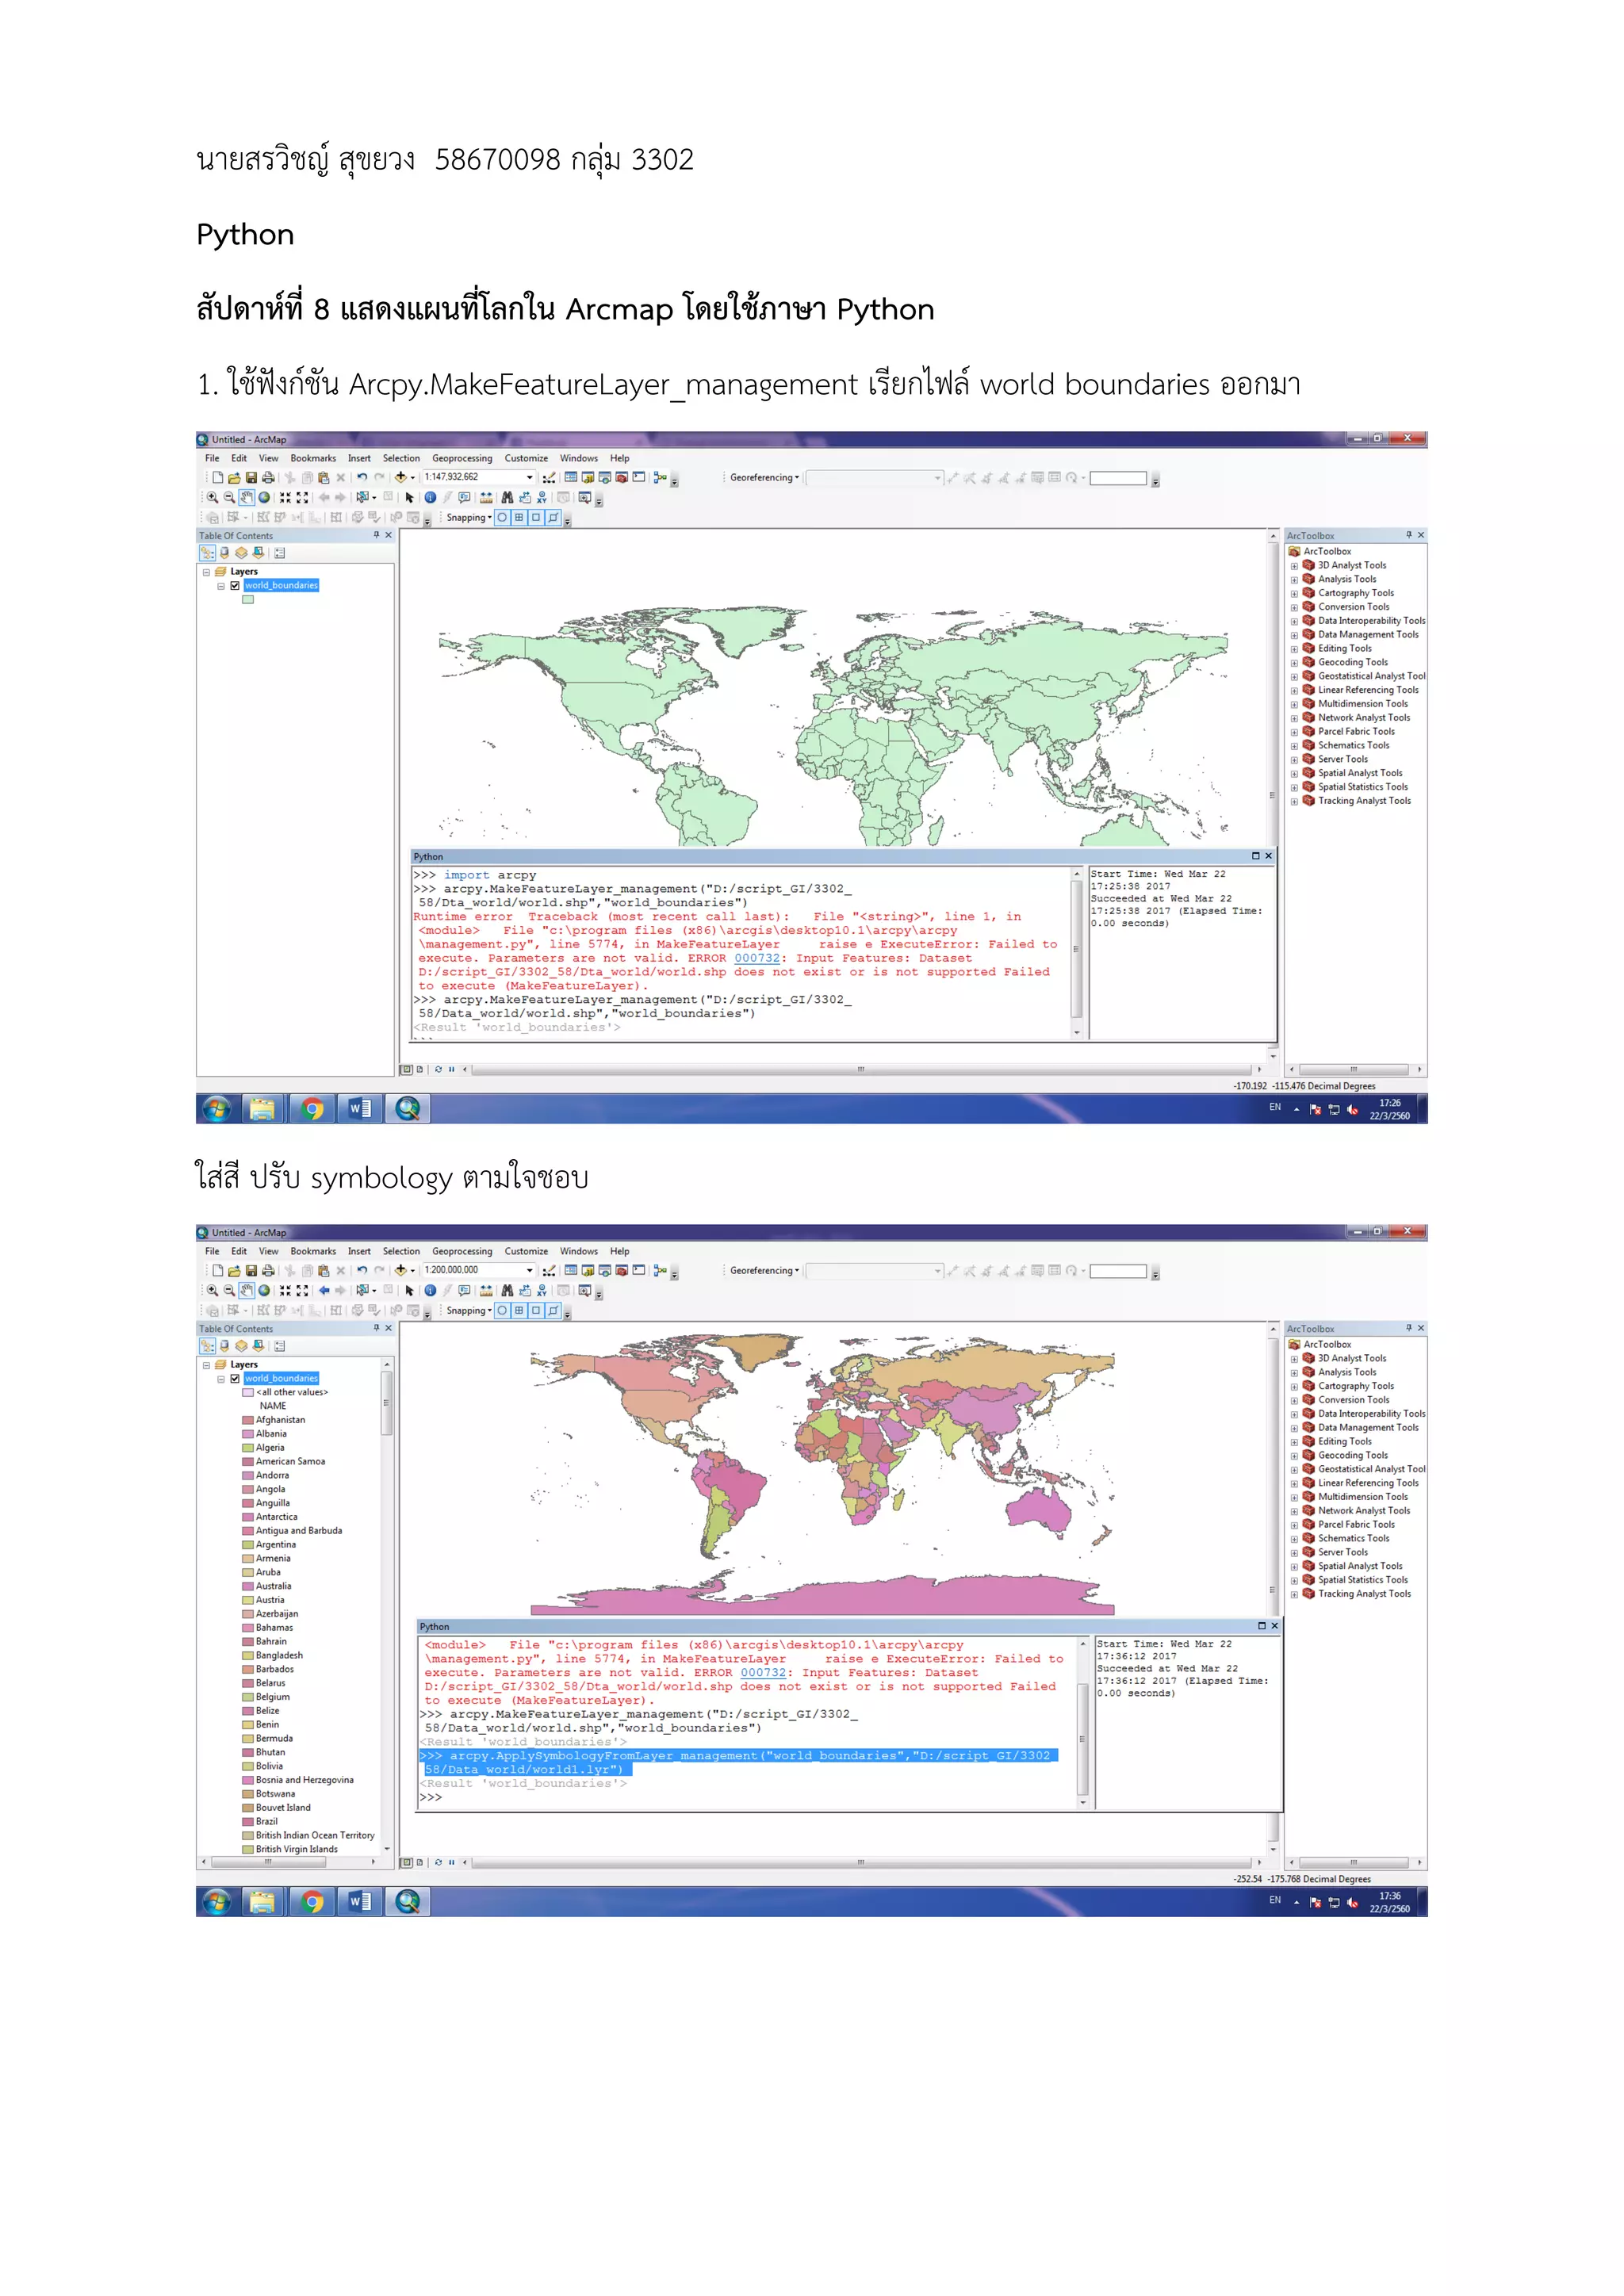
Task: Click List By Selection icon in lower Table Of Contents
Action: (x=258, y=1345)
